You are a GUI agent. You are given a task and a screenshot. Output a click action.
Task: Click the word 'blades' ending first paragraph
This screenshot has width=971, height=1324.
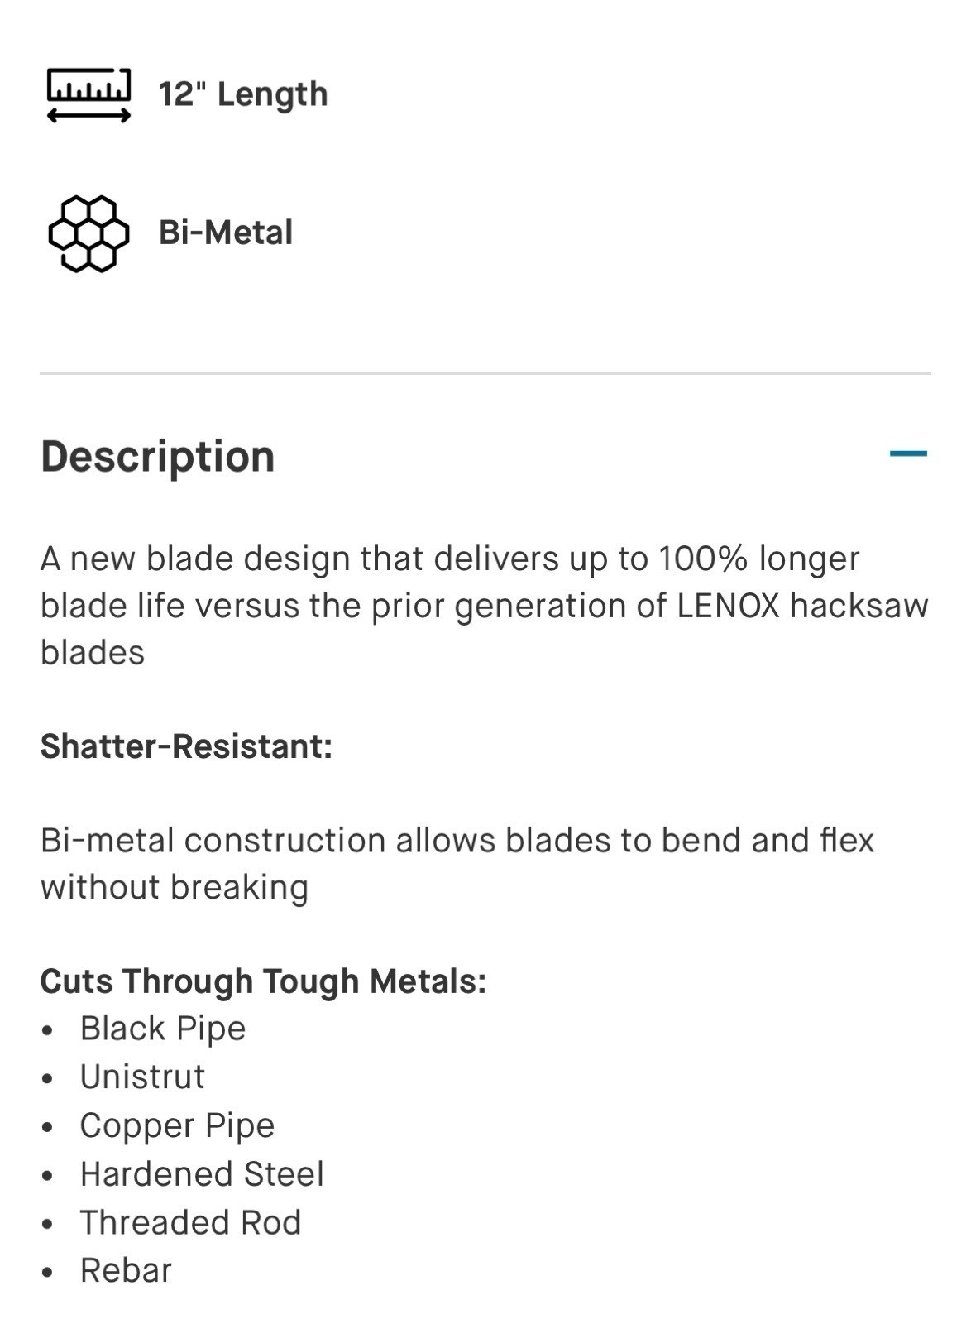tap(93, 653)
